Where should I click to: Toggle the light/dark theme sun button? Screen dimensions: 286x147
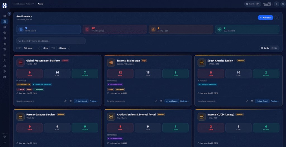pyautogui.click(x=277, y=4)
